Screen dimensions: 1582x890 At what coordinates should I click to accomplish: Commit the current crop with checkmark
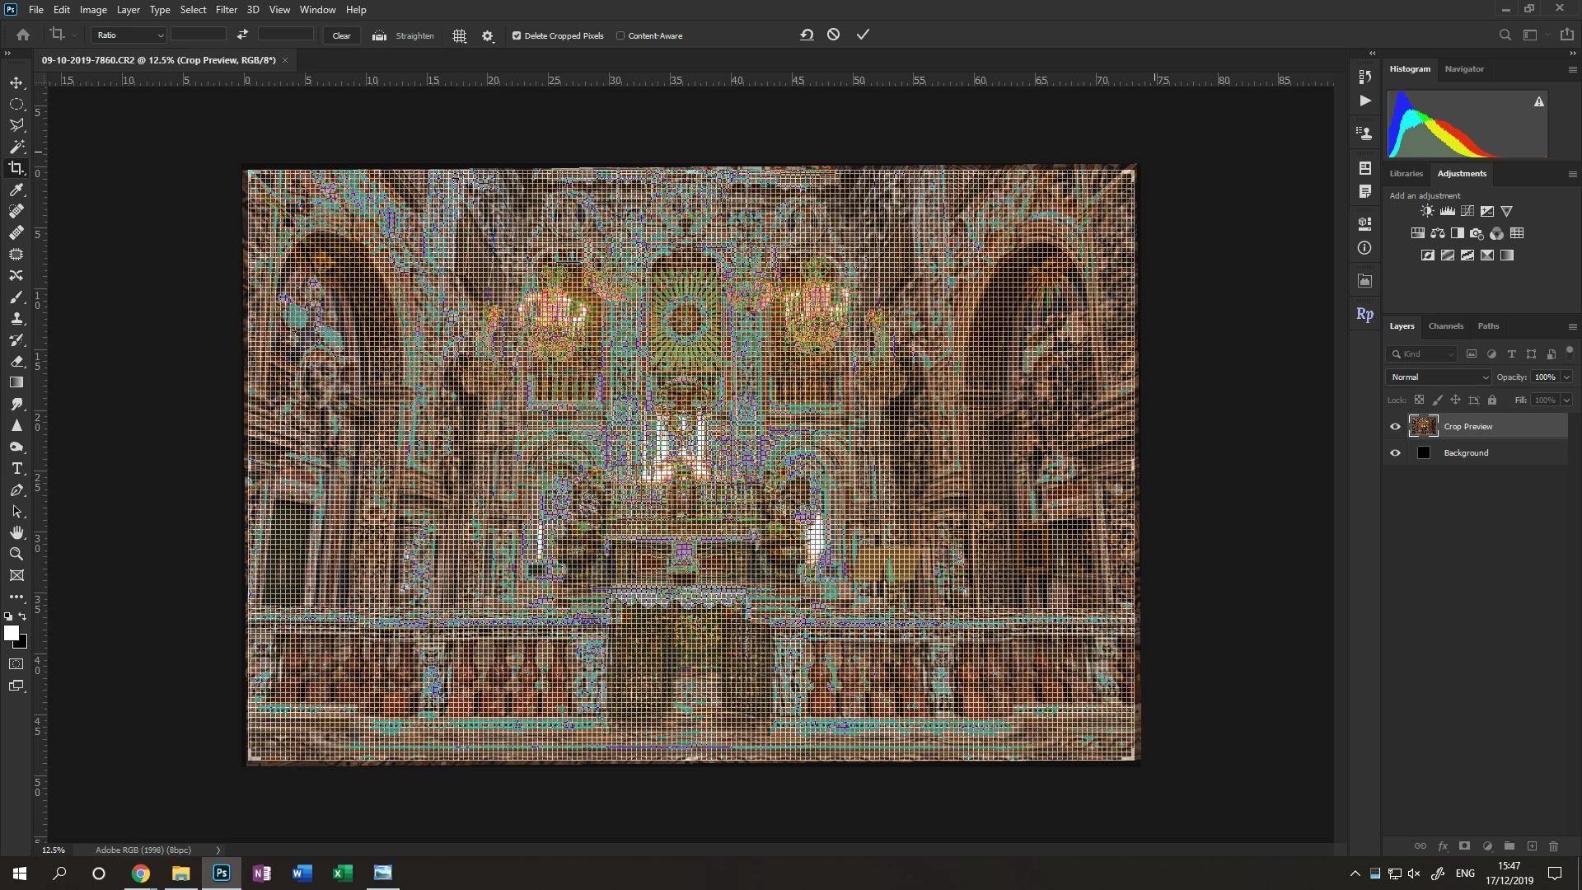pos(863,35)
